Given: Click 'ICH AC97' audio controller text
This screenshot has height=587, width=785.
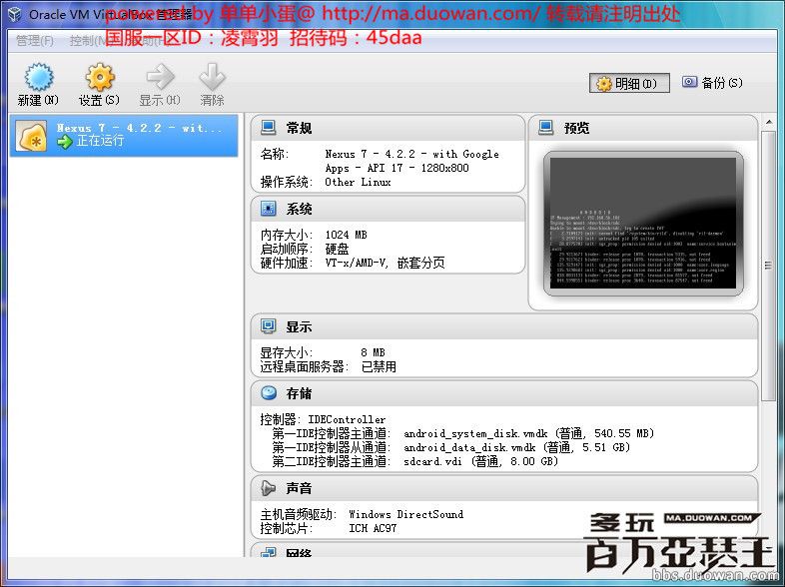Looking at the screenshot, I should (x=373, y=528).
